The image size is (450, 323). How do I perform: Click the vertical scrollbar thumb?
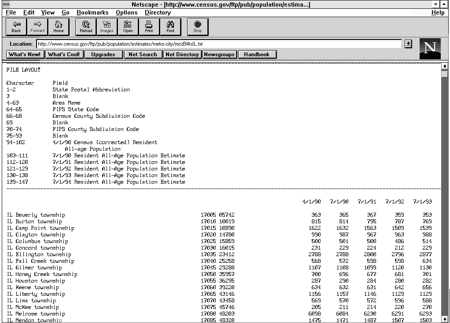coord(445,74)
